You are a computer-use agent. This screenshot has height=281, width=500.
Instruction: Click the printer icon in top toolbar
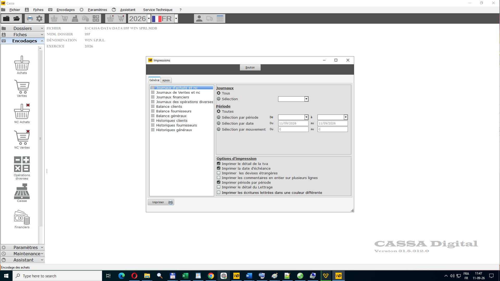(30, 18)
